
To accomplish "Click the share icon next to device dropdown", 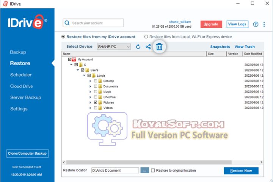I will click(148, 47).
